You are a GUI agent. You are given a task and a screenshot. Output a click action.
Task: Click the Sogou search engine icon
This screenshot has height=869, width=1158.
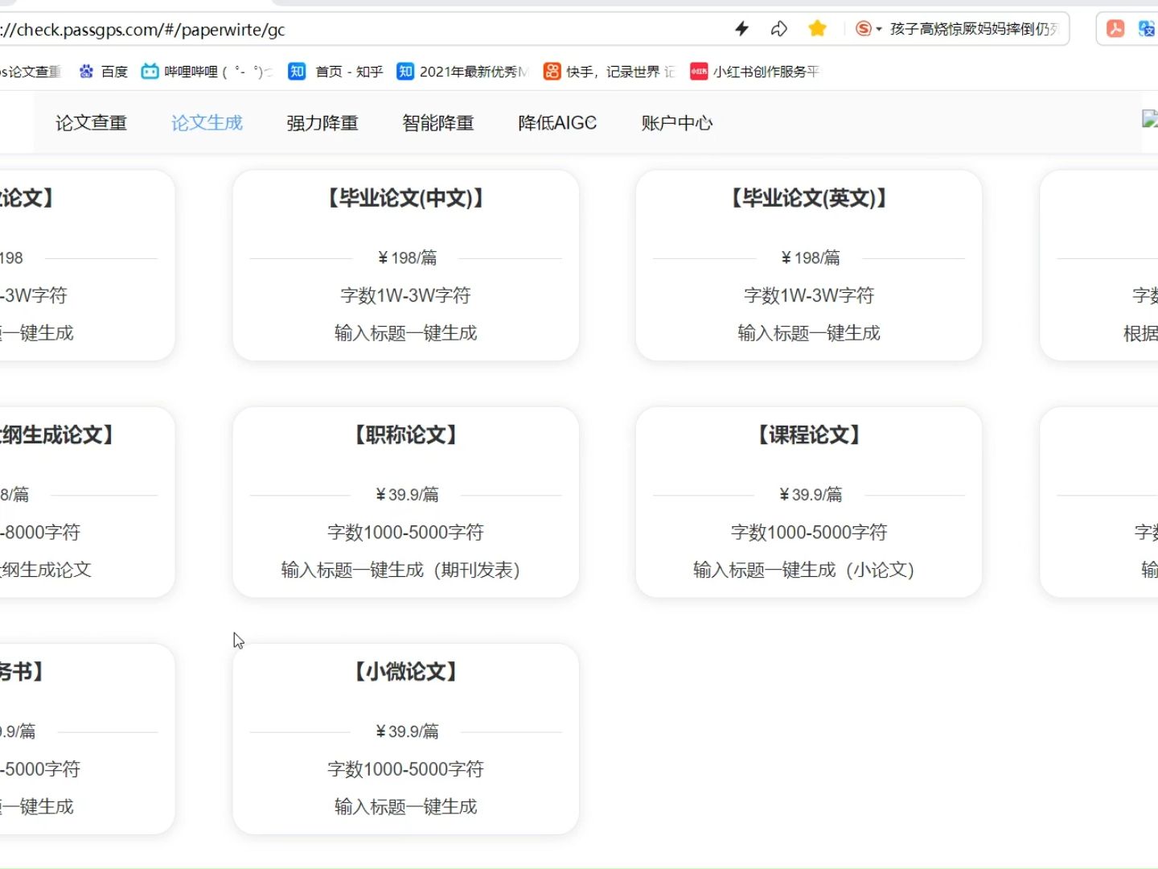pos(863,29)
